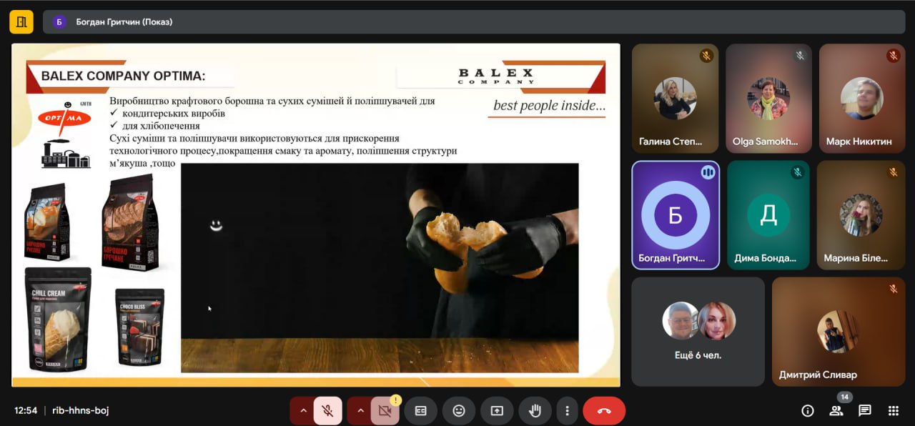The height and width of the screenshot is (426, 915).
Task: Click the кондитерських виробів bullet on the slide
Action: (174, 113)
